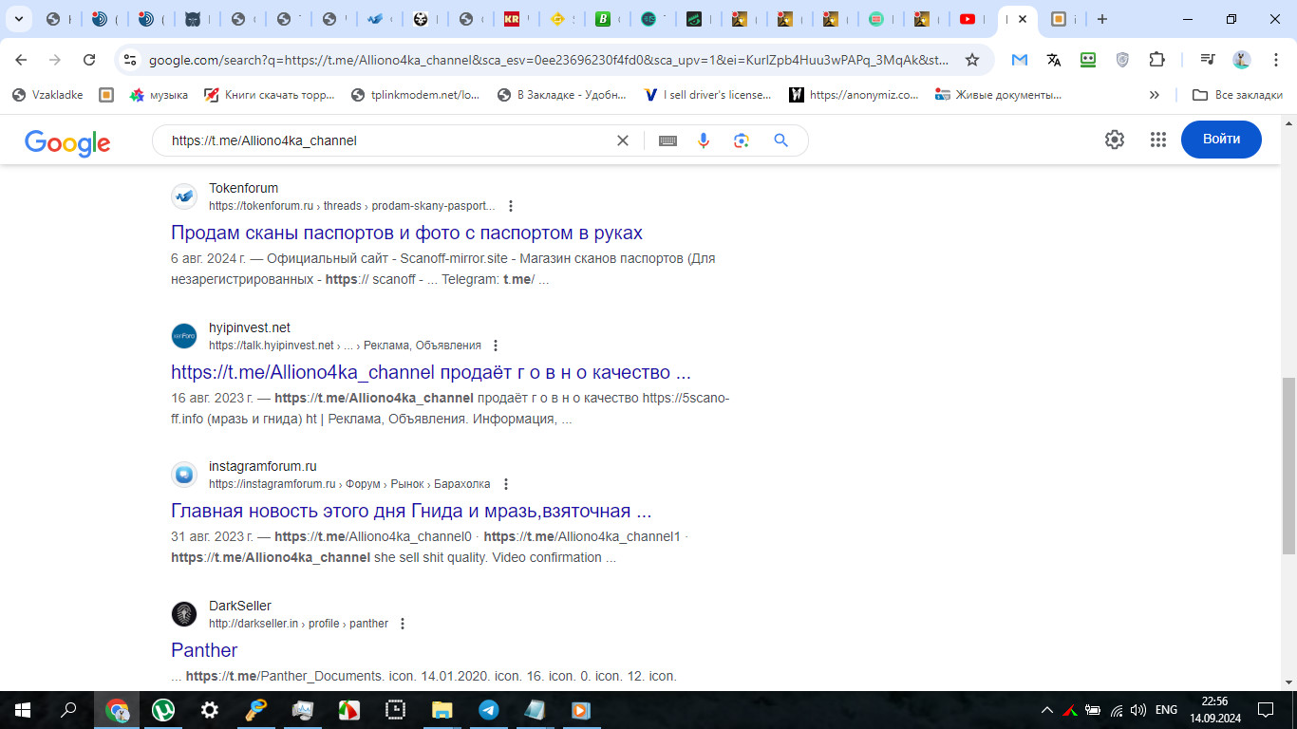Clear the Google search box text

(x=623, y=140)
